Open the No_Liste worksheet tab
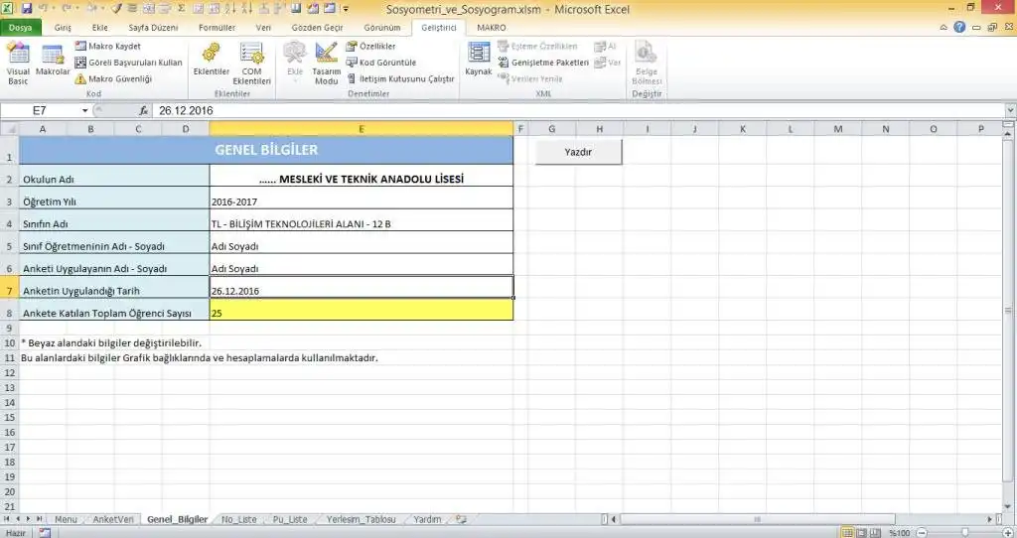Viewport: 1017px width, 538px height. (x=238, y=519)
